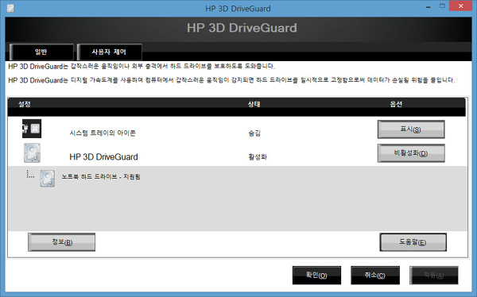This screenshot has height=297, width=477.
Task: Maximize the HP 3D DriveGuard window
Action: (x=442, y=6)
